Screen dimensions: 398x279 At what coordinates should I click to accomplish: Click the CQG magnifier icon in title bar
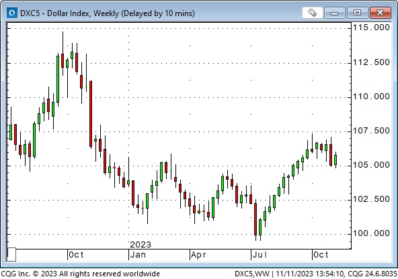pos(11,13)
